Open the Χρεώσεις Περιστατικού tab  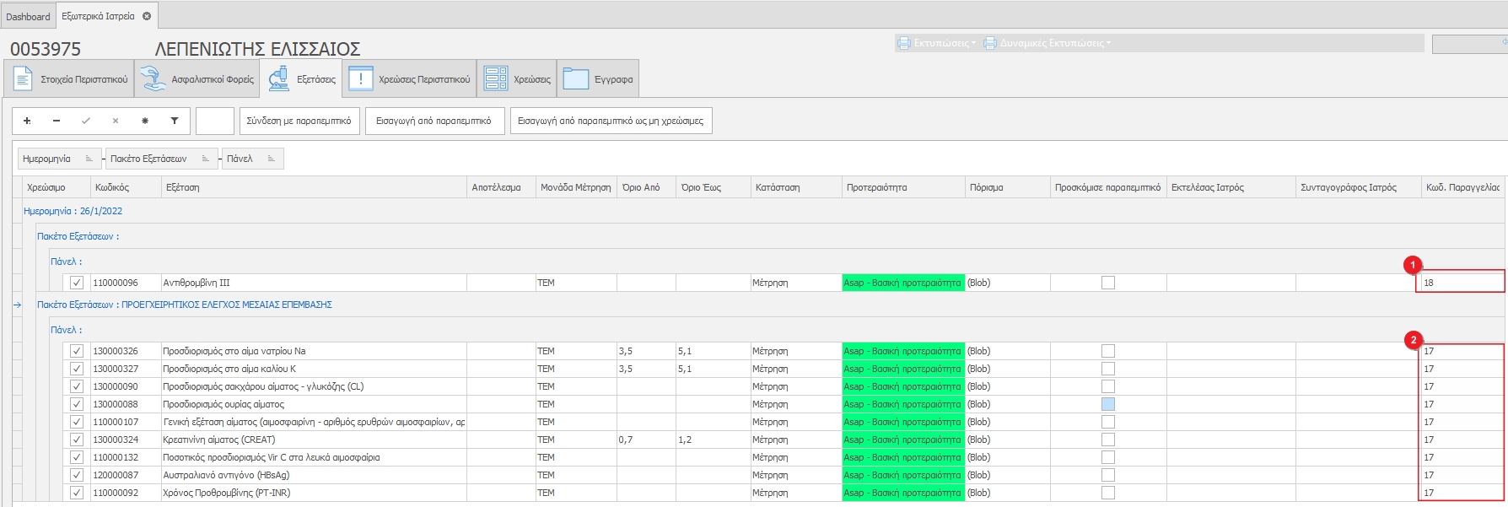click(x=410, y=79)
